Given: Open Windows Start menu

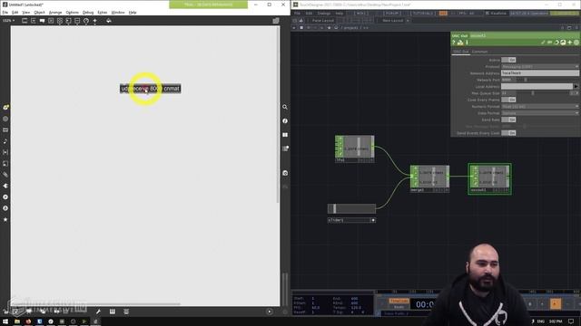Looking at the screenshot, I should click(5, 321).
